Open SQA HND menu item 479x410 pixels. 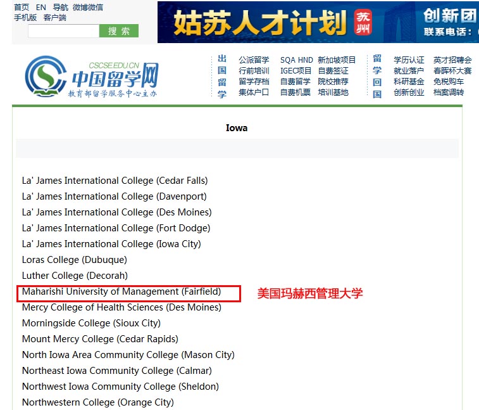[x=296, y=60]
